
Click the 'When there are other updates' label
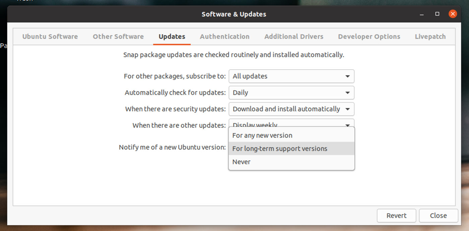pos(179,126)
